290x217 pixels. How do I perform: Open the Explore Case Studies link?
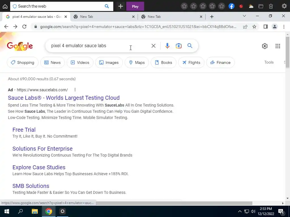pos(39,167)
